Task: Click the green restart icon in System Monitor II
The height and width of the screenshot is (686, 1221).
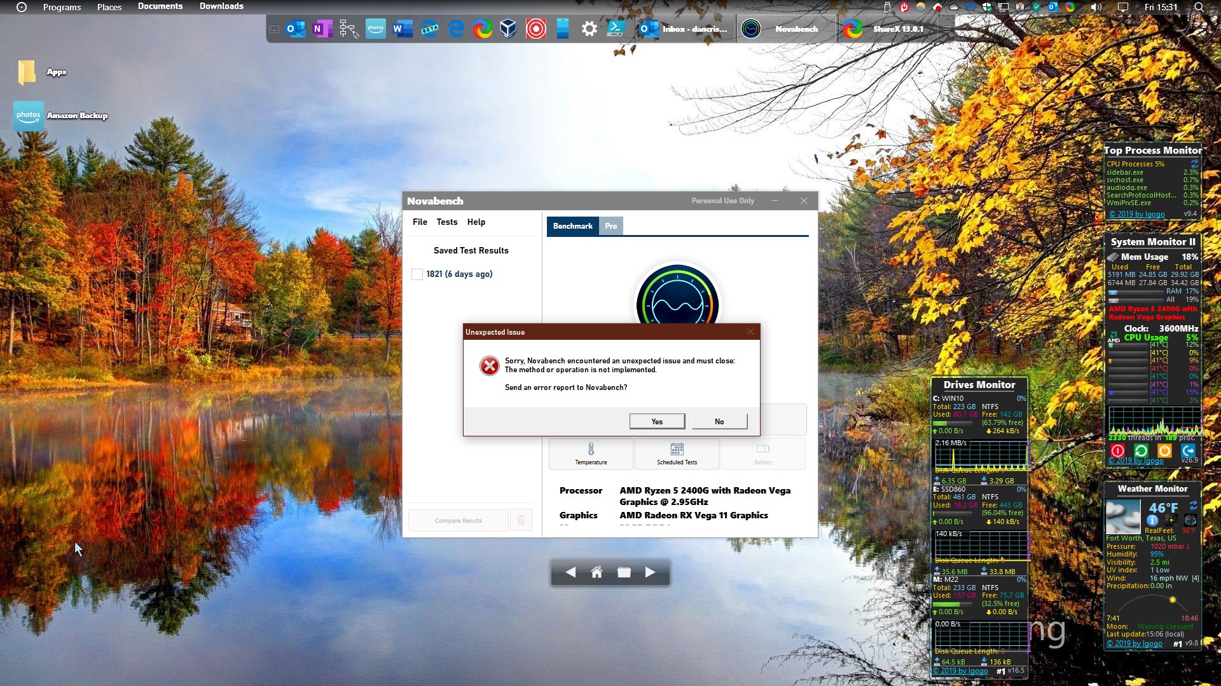Action: click(x=1140, y=450)
